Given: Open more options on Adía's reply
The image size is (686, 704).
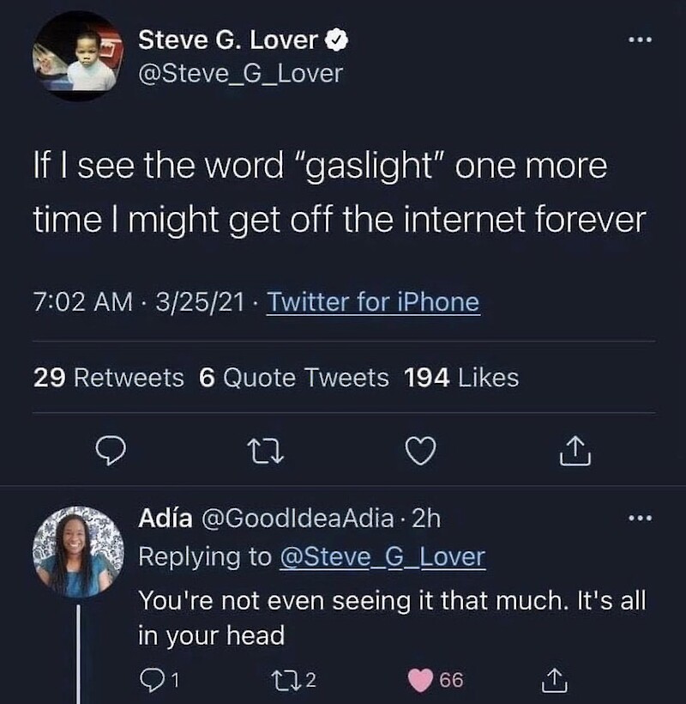Looking at the screenshot, I should click(x=640, y=518).
